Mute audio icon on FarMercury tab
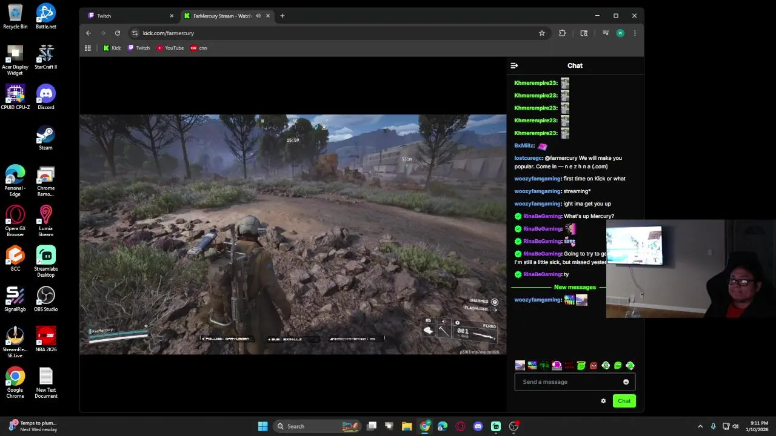 point(258,16)
